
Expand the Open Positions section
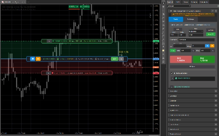172,87
